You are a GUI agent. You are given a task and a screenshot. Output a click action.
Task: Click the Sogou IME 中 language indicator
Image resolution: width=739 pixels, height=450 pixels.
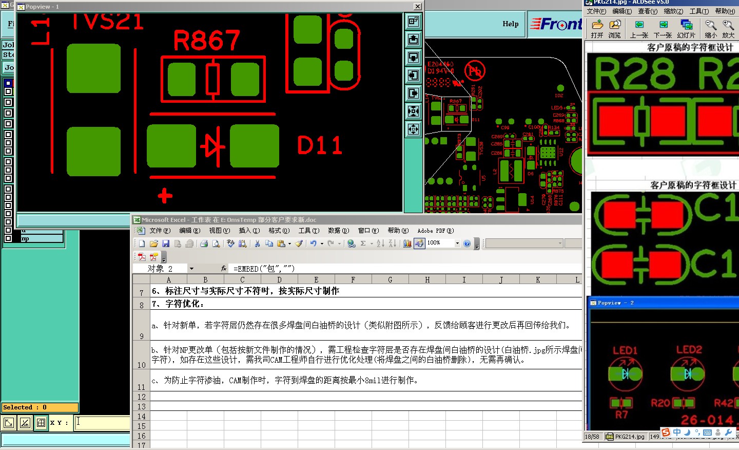(x=677, y=432)
